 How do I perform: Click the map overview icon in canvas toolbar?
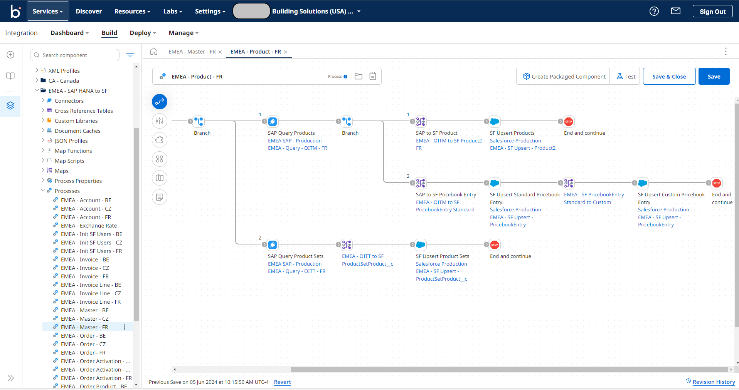[159, 178]
